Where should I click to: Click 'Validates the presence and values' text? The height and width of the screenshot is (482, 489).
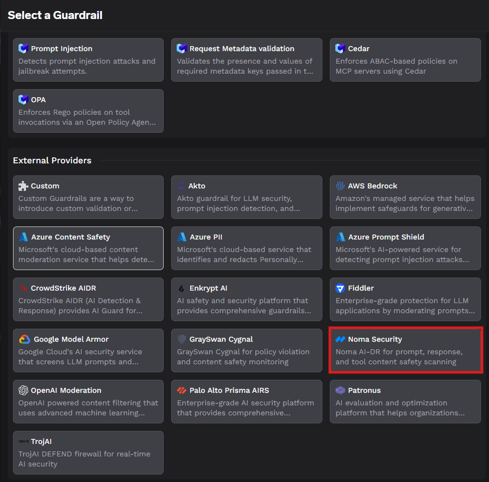[245, 66]
